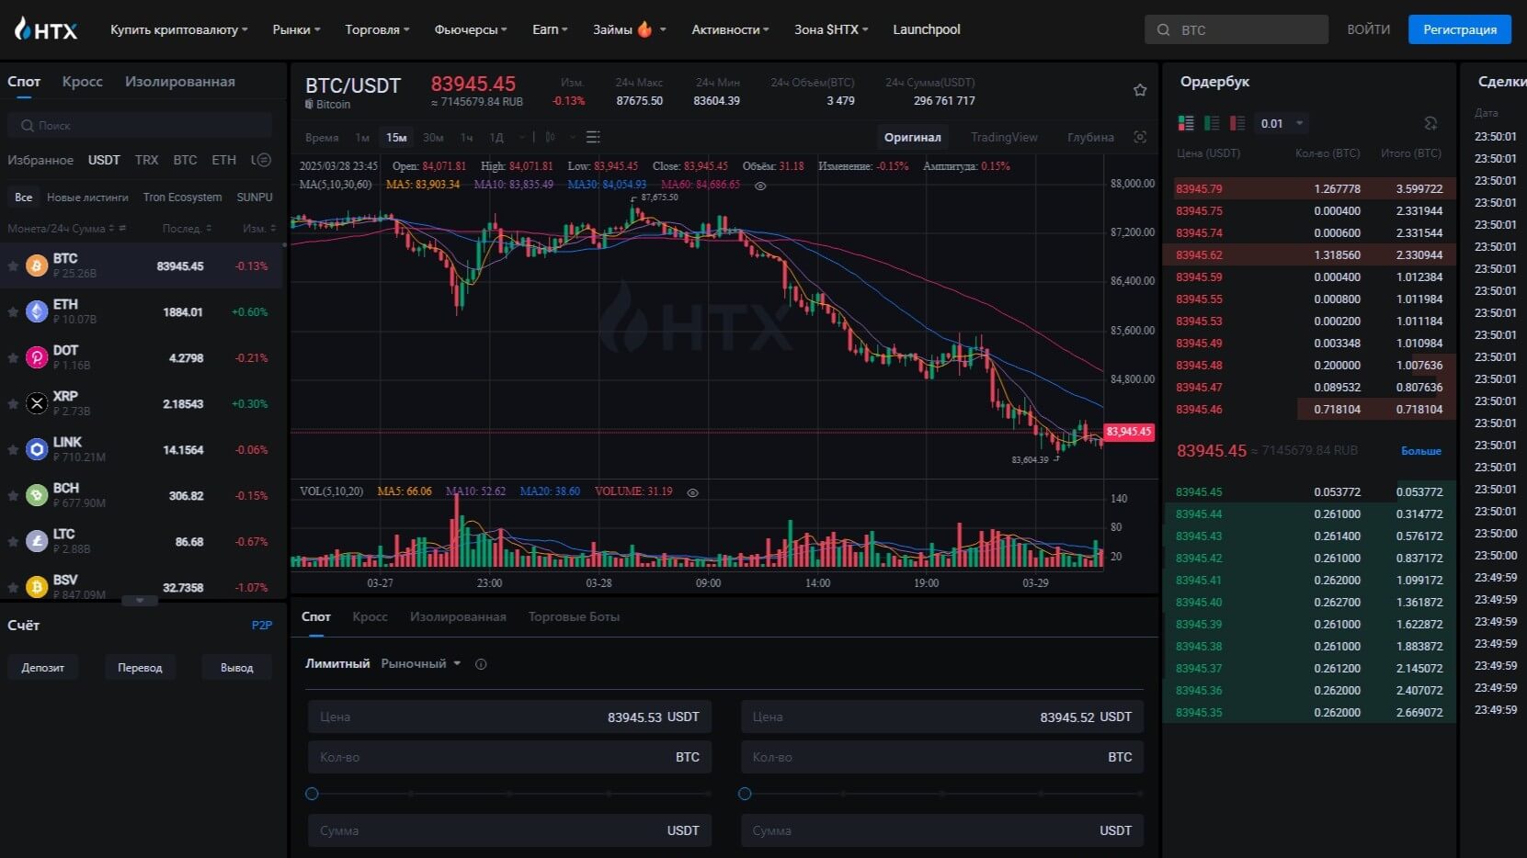Image resolution: width=1527 pixels, height=858 pixels.
Task: Star the ETH pair in market list
Action: (x=13, y=312)
